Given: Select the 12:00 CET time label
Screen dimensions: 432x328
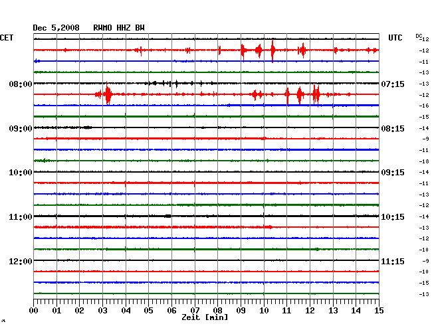Looking at the screenshot, I should (21, 261).
